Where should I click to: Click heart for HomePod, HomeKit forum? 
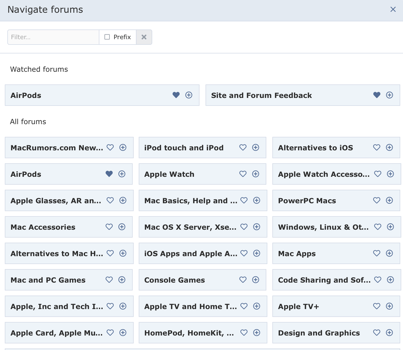coord(244,333)
